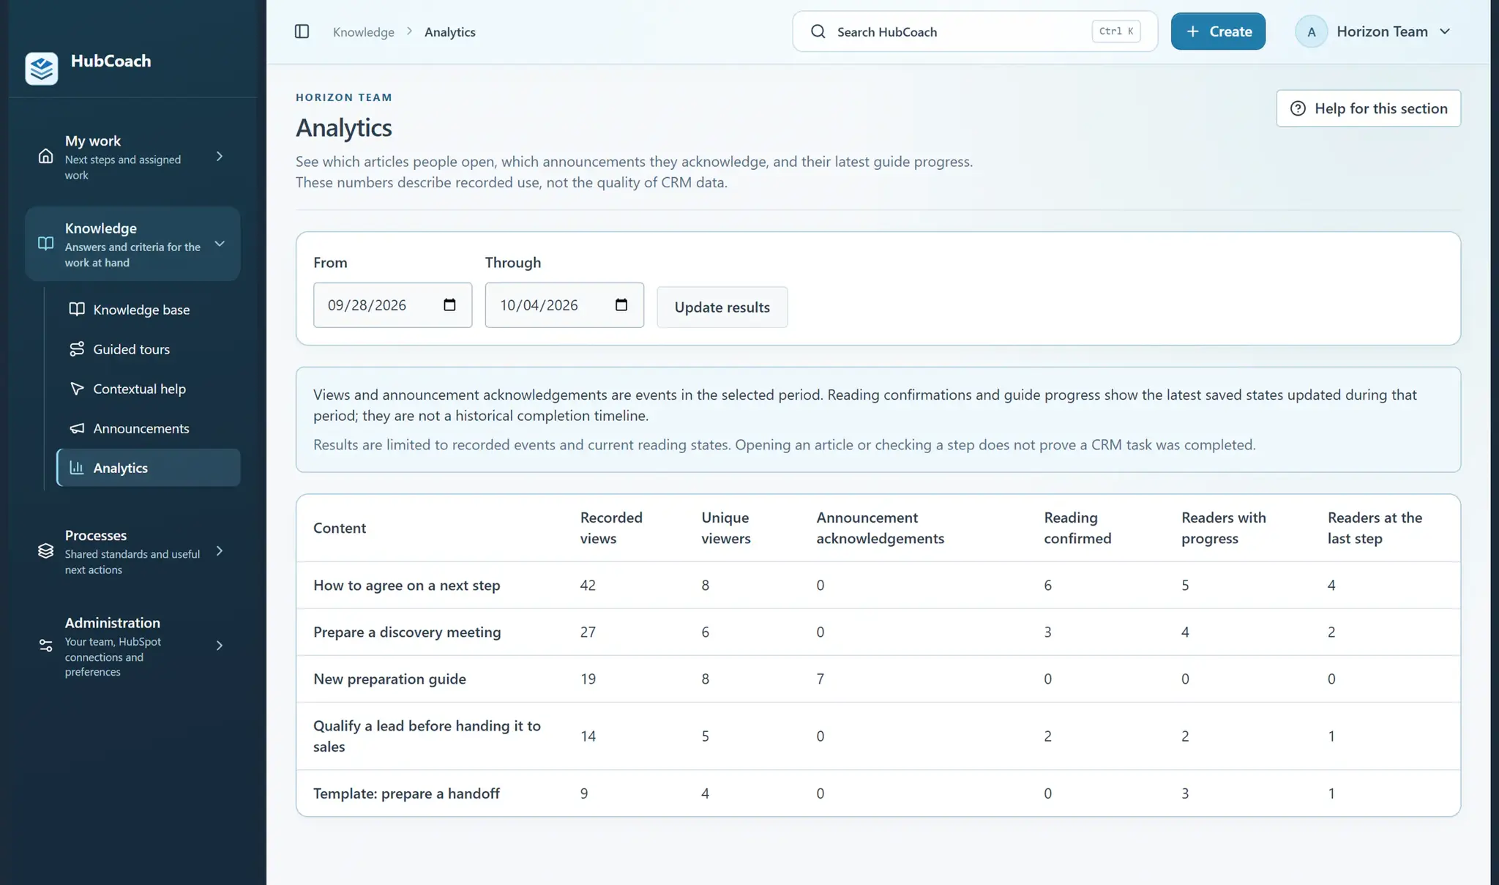This screenshot has height=885, width=1499.
Task: Select the Analytics sidebar item
Action: tap(149, 468)
